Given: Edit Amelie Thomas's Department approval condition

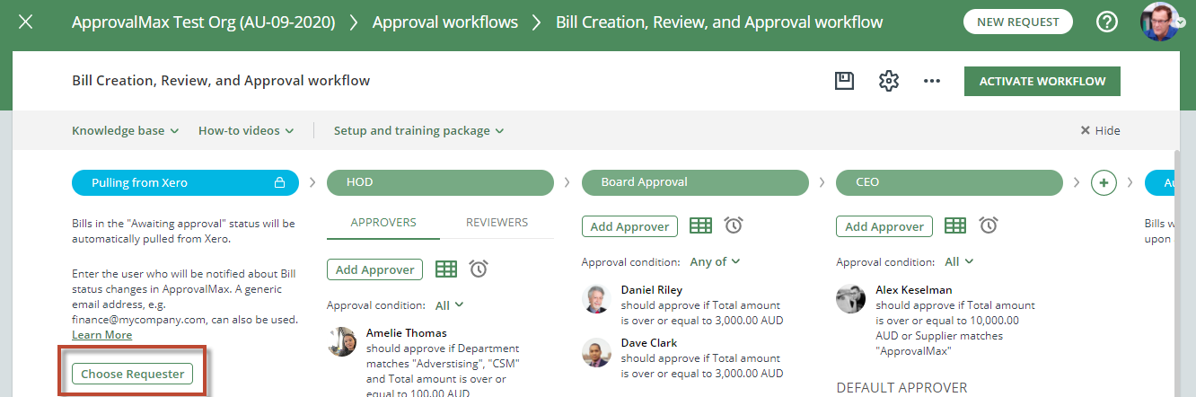Looking at the screenshot, I should 443,371.
